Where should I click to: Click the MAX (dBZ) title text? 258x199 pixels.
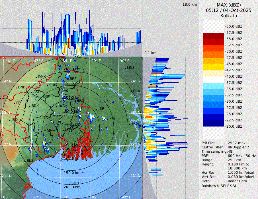click(x=229, y=5)
